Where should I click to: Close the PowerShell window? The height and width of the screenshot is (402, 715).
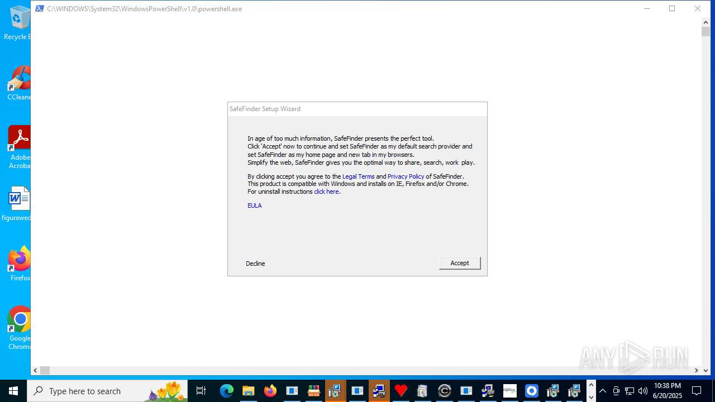click(698, 8)
